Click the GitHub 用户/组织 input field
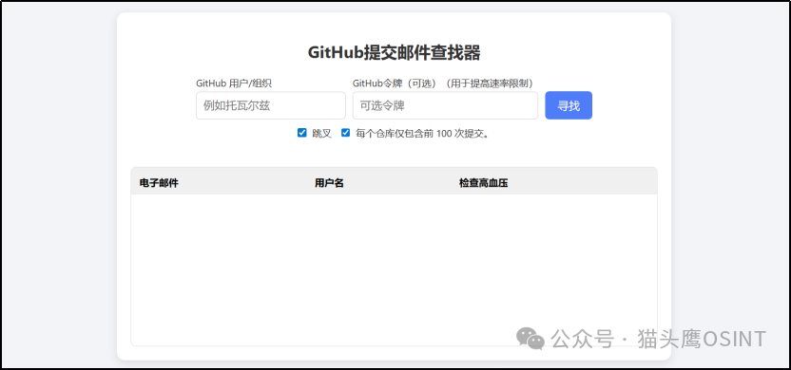791x370 pixels. [270, 105]
